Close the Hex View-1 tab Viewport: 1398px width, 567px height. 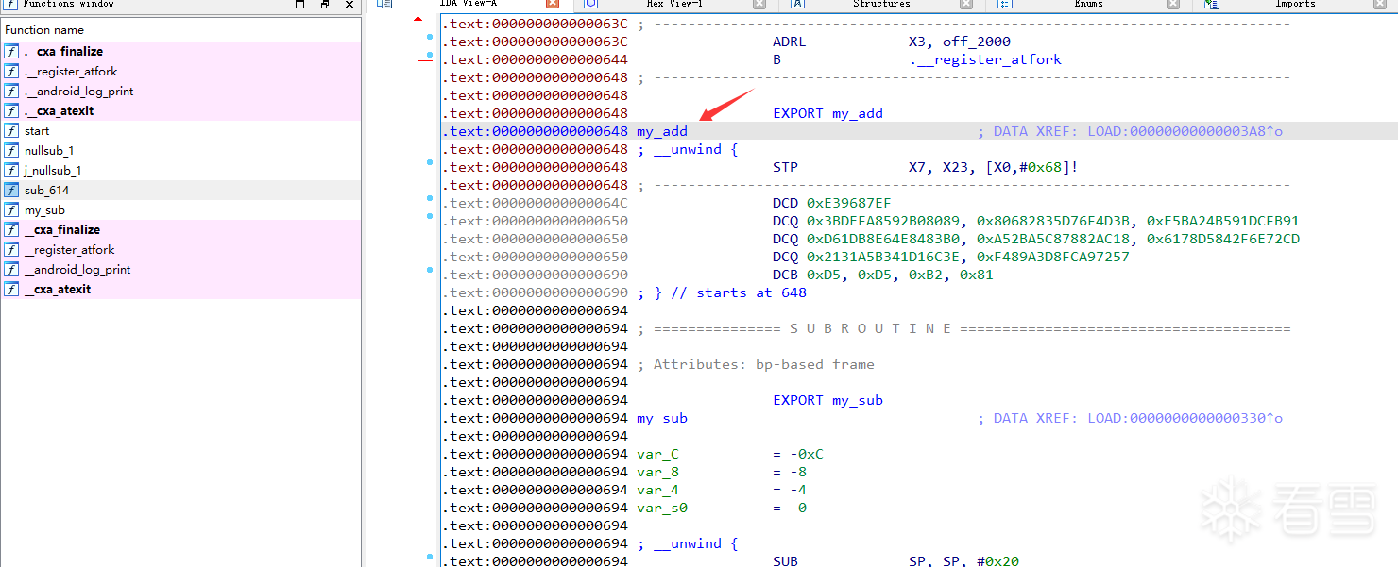pos(759,4)
